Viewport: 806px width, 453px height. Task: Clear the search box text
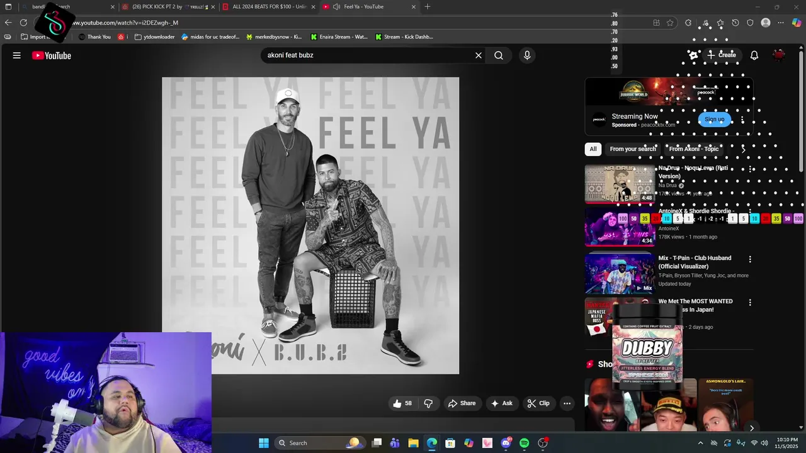pos(479,55)
